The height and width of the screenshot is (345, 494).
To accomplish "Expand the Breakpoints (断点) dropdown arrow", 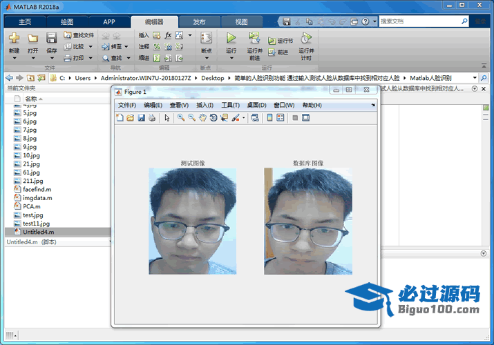I will coord(207,58).
